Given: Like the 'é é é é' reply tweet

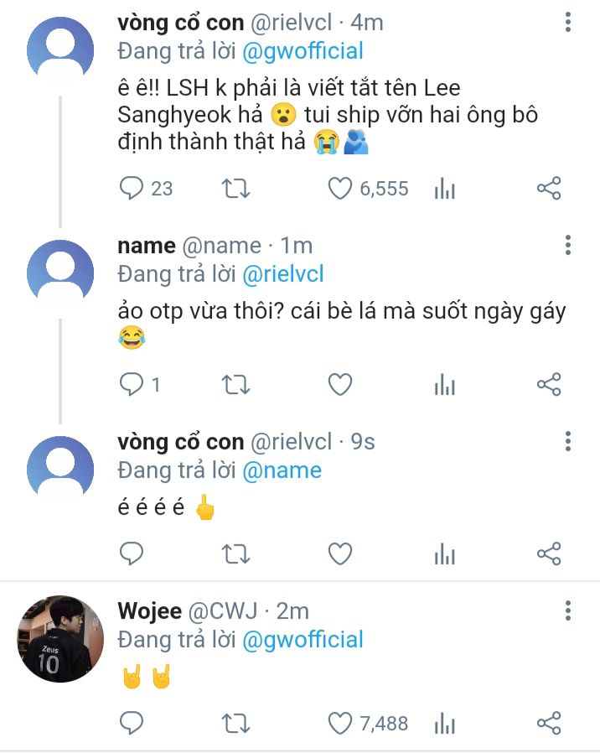Looking at the screenshot, I should (x=340, y=553).
